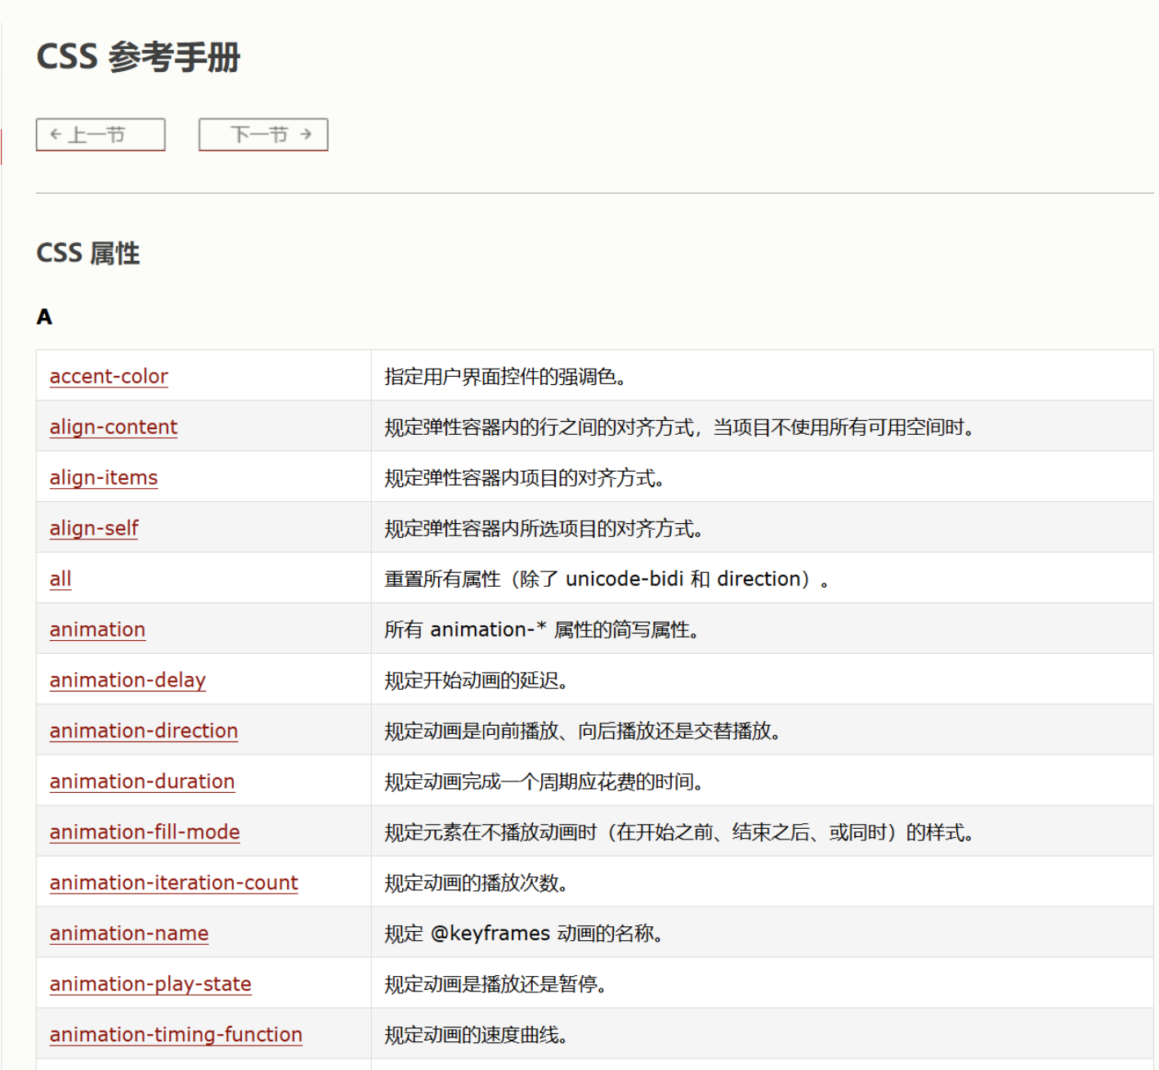
Task: Click the letter A section header
Action: pos(44,317)
